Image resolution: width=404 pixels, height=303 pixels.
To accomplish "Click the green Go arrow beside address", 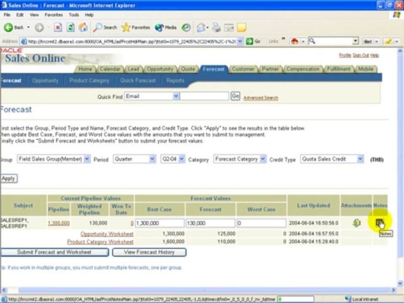I will point(250,41).
